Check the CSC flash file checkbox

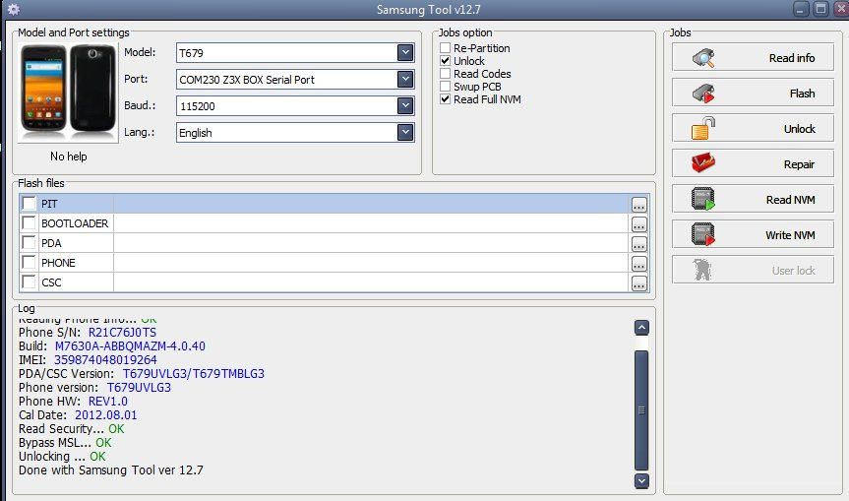tap(29, 282)
